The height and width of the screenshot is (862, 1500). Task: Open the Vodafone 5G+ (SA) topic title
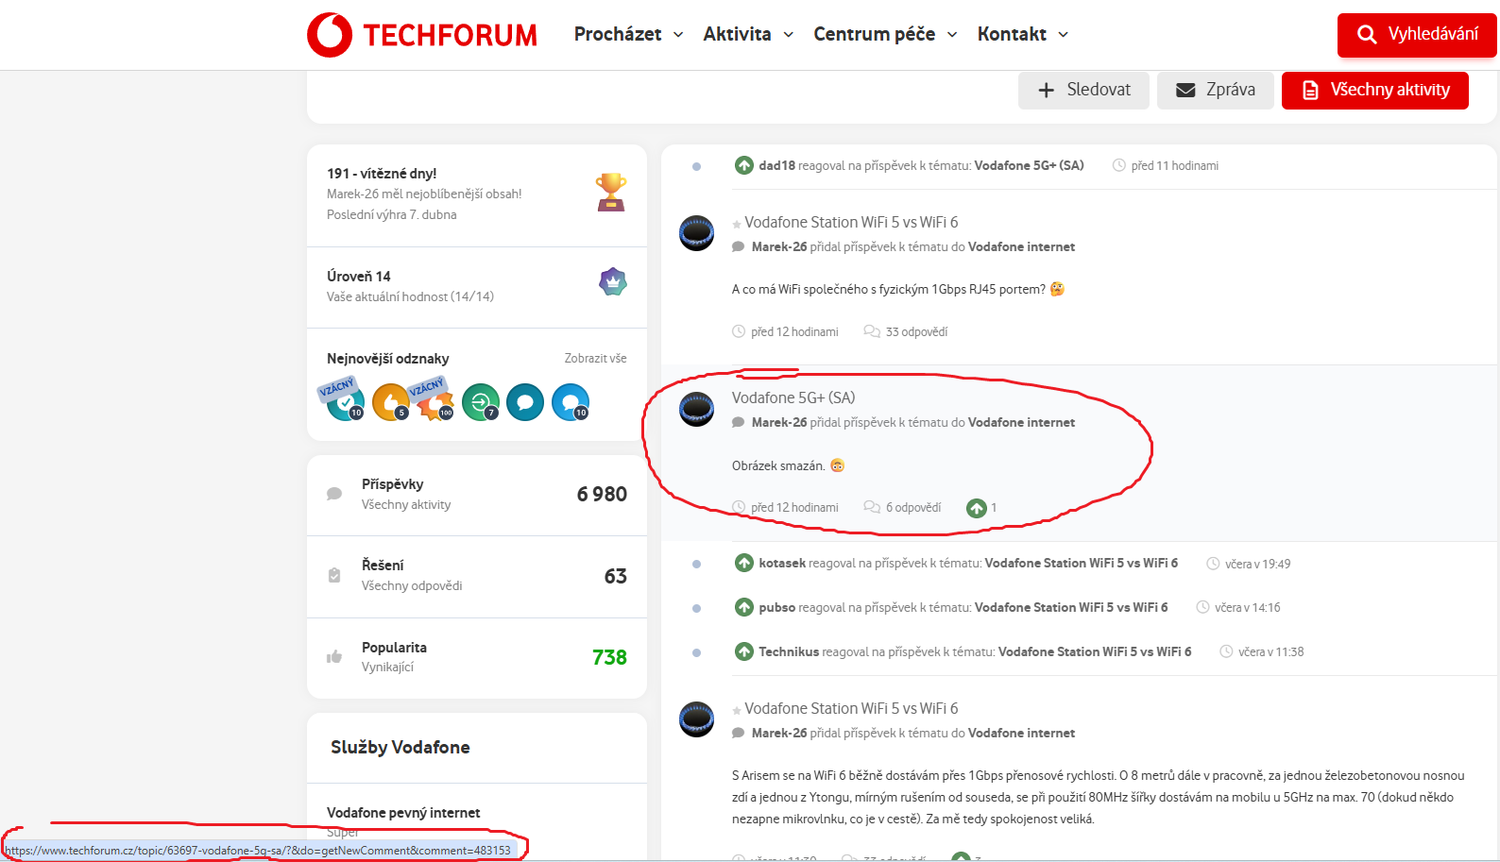(x=793, y=397)
